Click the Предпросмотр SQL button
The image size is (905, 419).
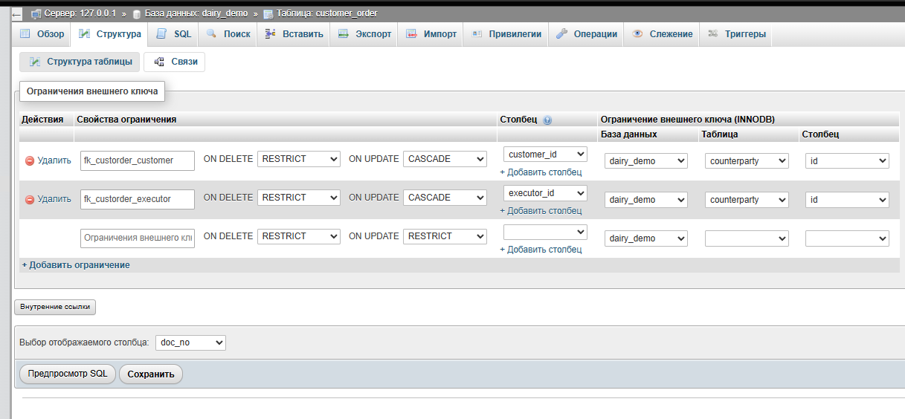pyautogui.click(x=68, y=374)
